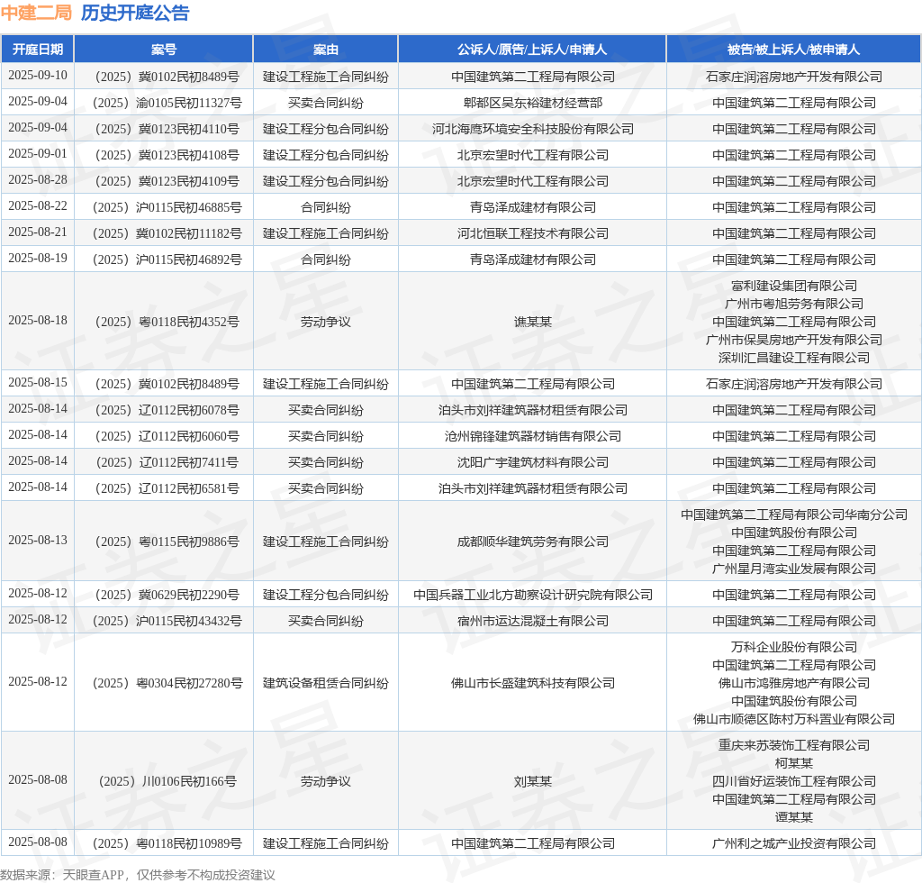
Task: Click defendant 富利建设集团有限公司
Action: click(794, 286)
